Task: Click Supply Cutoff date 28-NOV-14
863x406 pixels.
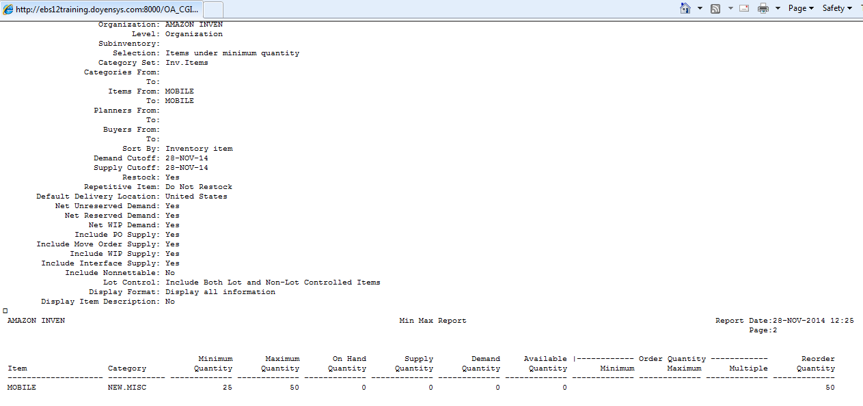Action: 187,168
